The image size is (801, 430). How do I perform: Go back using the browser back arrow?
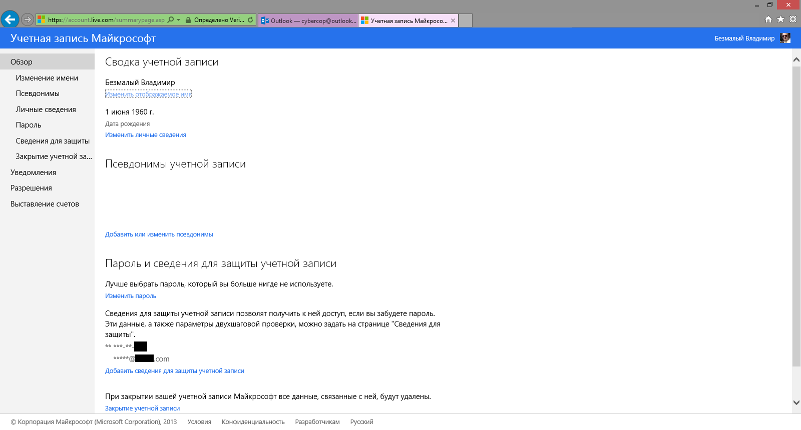point(10,19)
